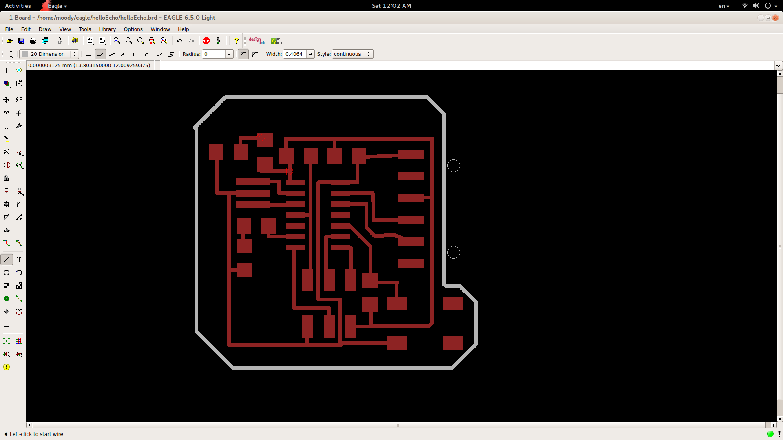Toggle rounded miter style
The width and height of the screenshot is (783, 440).
(x=243, y=54)
